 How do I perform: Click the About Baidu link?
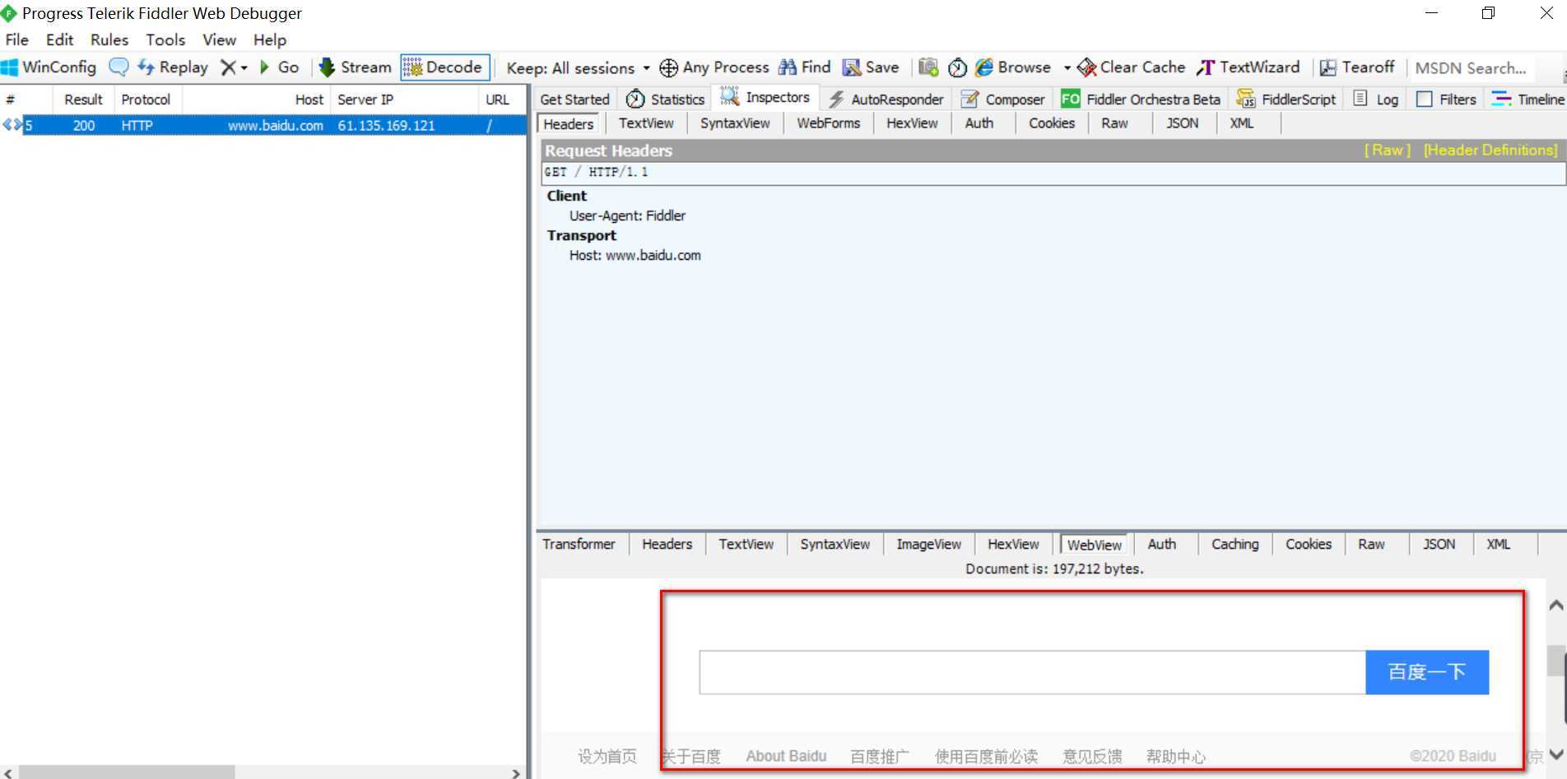(x=786, y=757)
